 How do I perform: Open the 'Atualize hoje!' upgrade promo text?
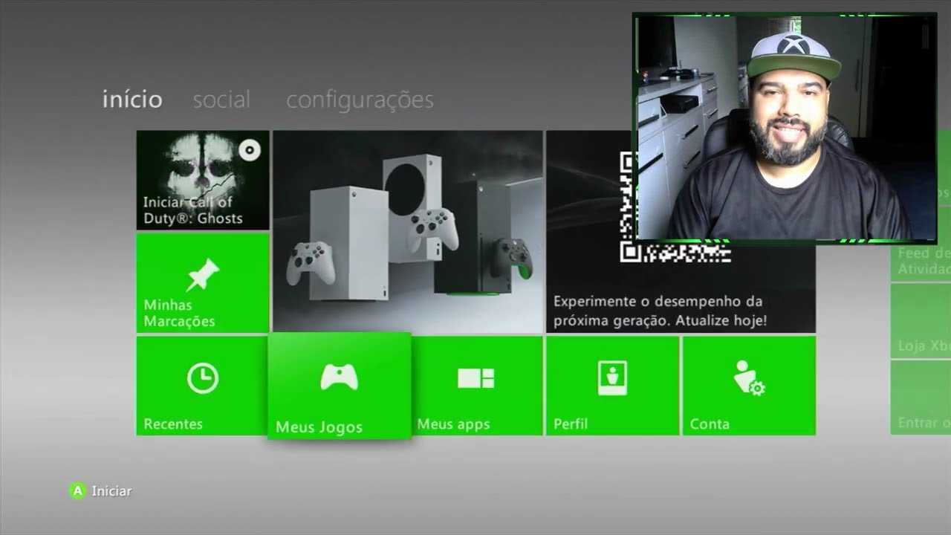coord(660,311)
